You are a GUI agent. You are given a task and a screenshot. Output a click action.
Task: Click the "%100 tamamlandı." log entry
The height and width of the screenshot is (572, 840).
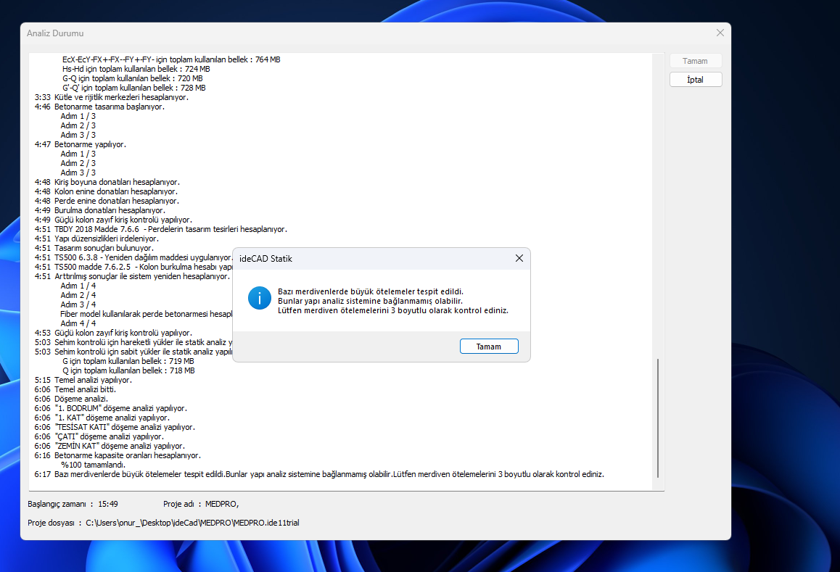pyautogui.click(x=93, y=465)
